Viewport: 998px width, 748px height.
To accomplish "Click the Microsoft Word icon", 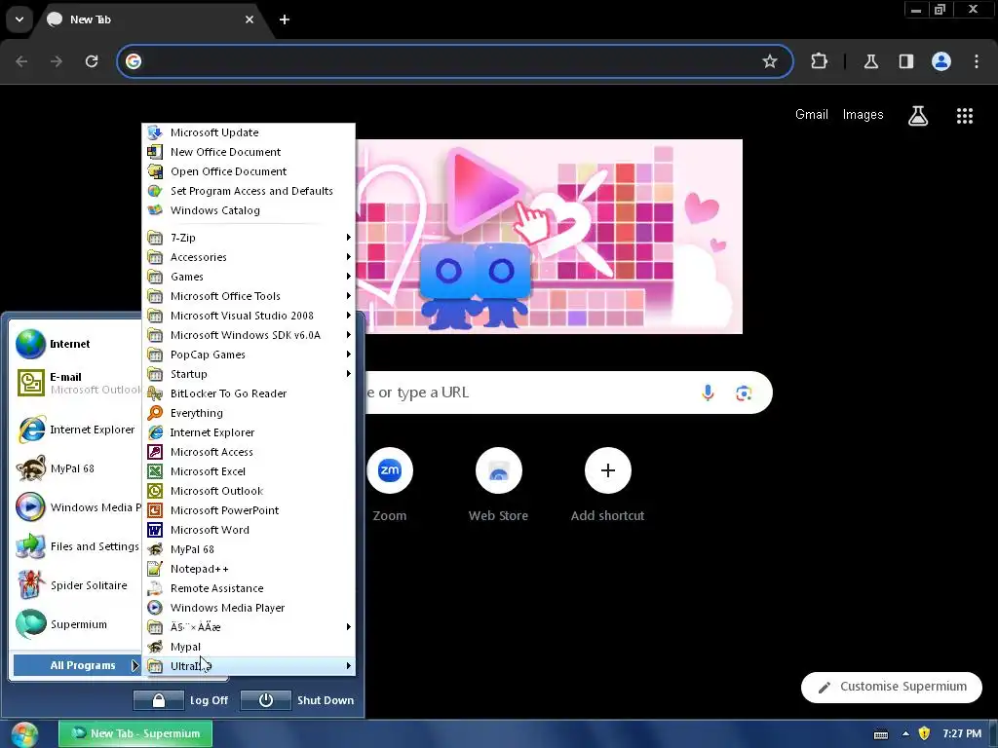I will pyautogui.click(x=155, y=530).
